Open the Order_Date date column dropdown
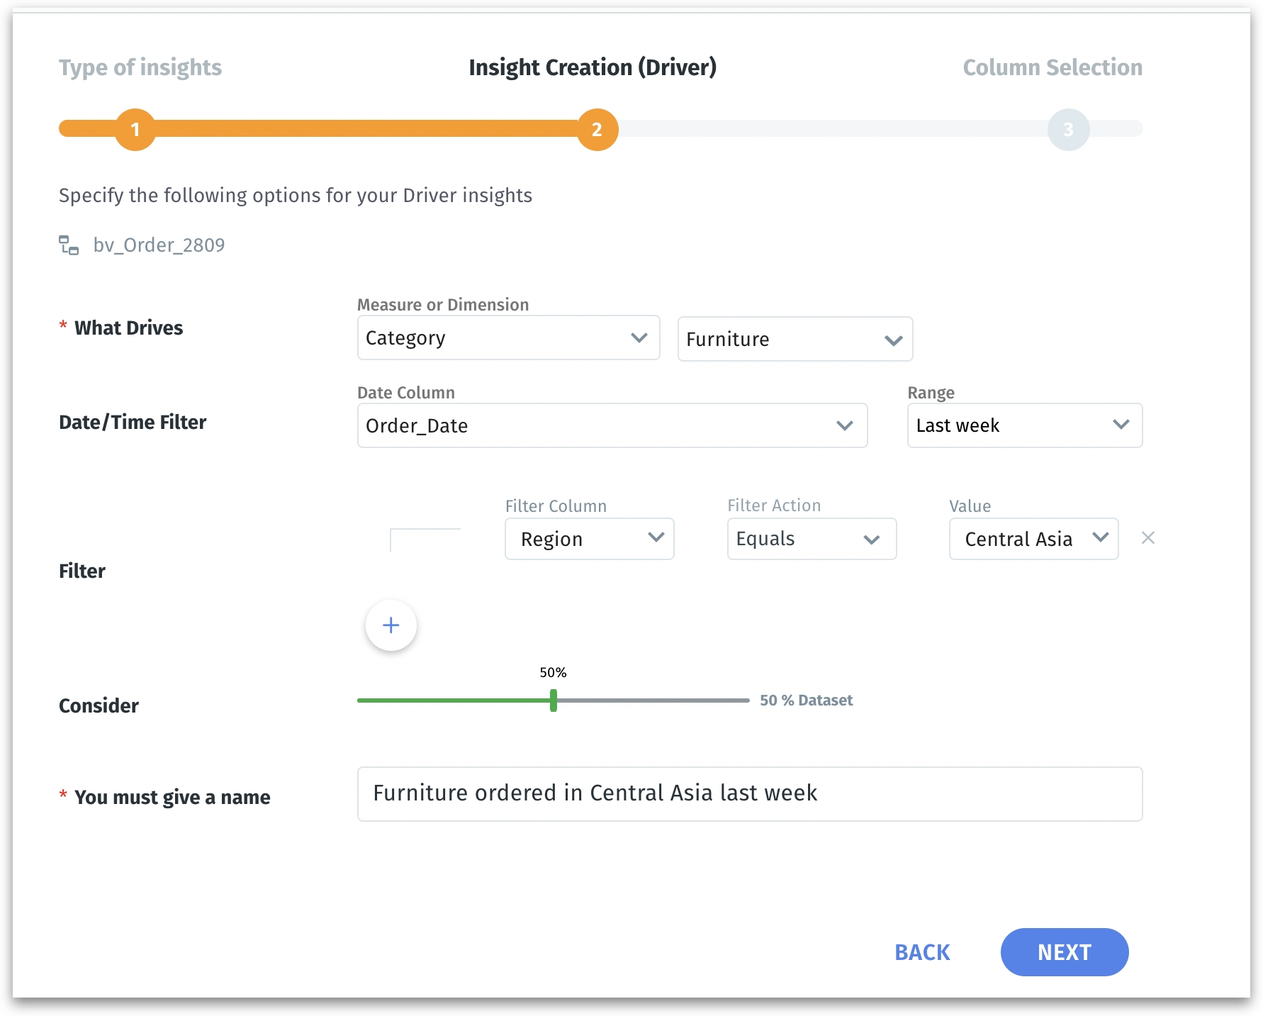The image size is (1263, 1016). point(612,426)
